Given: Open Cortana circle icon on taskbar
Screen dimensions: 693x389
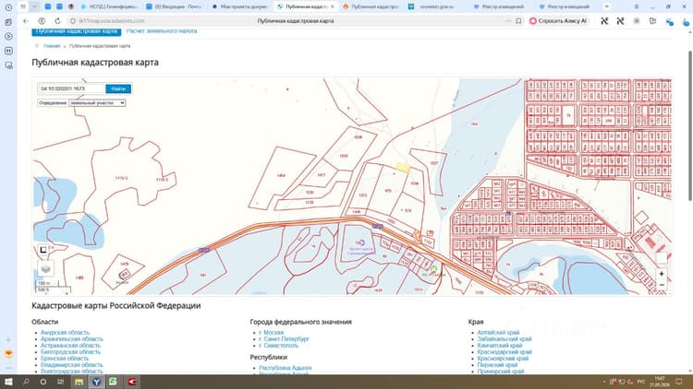Looking at the screenshot, I should coord(43,382).
